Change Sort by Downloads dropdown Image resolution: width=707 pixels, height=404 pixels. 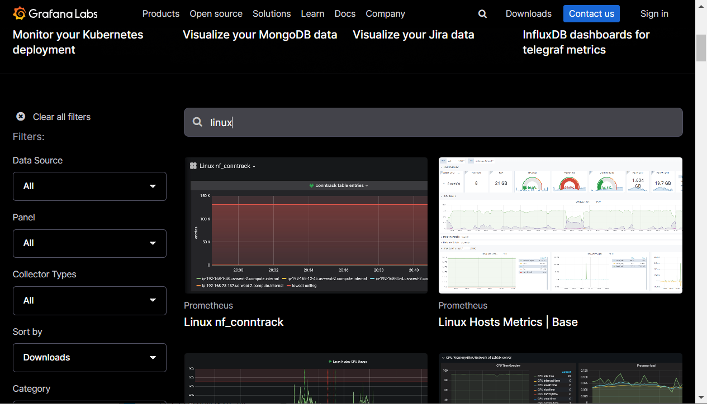point(89,358)
